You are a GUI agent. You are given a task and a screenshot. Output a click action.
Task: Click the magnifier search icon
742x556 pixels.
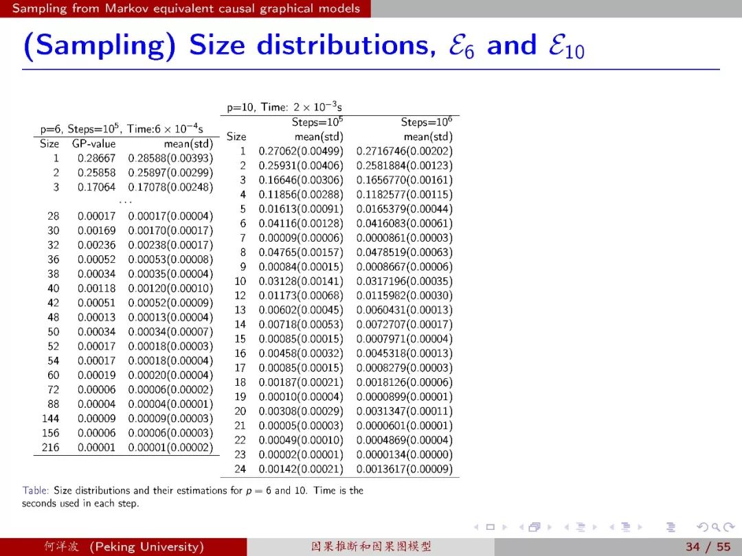[x=716, y=526]
